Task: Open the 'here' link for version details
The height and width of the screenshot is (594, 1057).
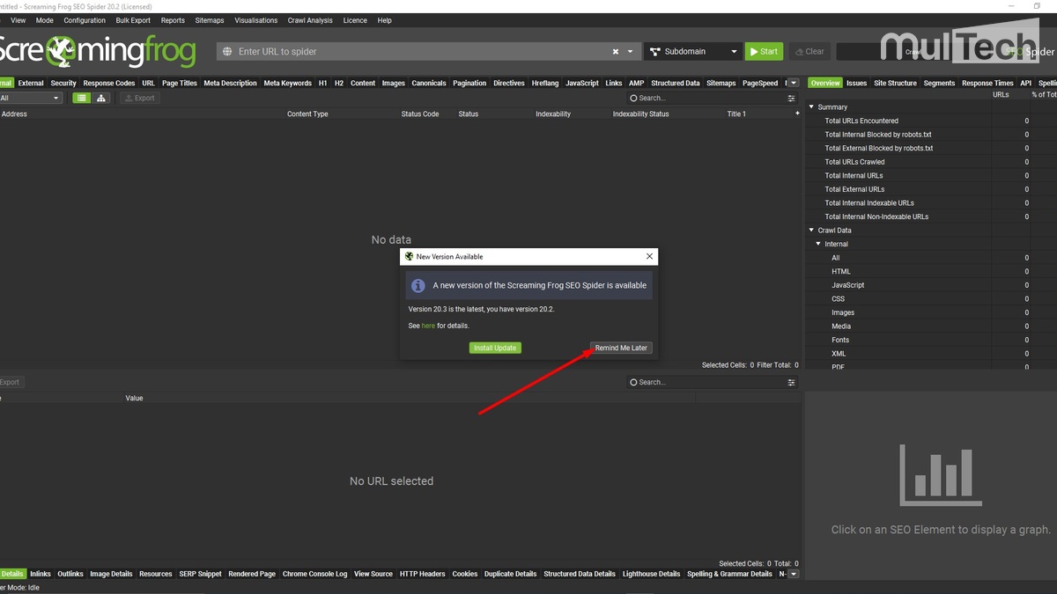Action: click(428, 326)
